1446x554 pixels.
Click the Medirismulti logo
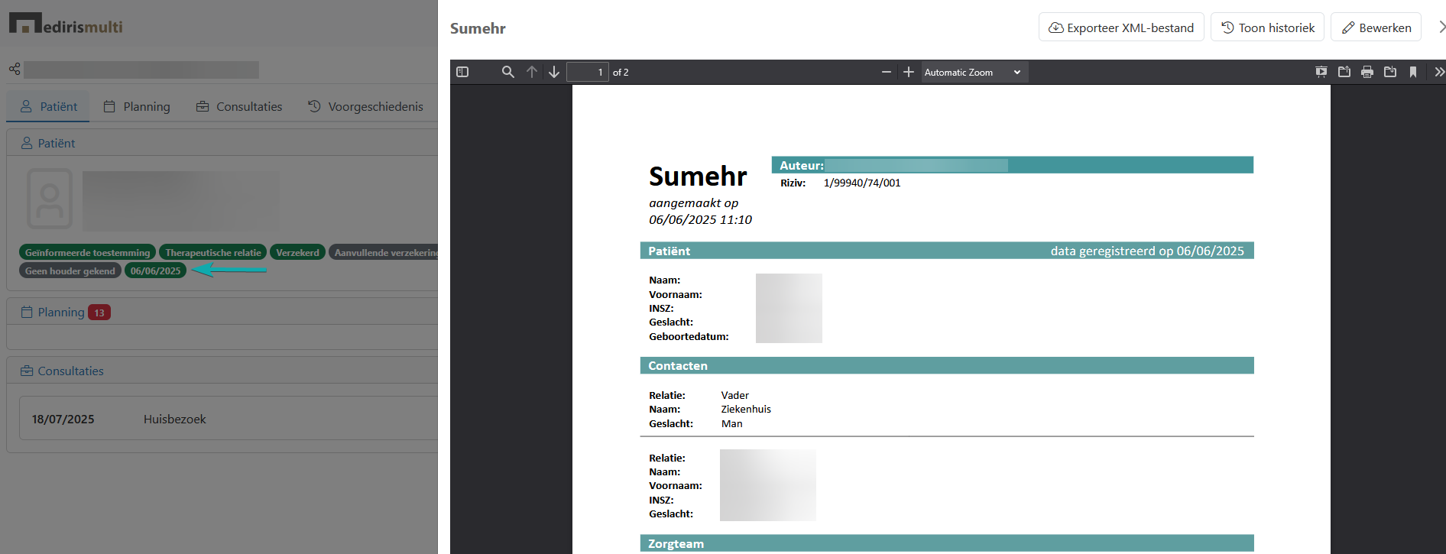[66, 24]
